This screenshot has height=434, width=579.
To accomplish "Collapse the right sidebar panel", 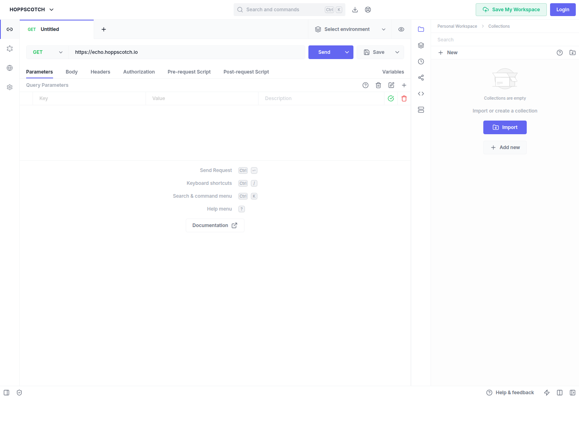I will click(x=573, y=393).
